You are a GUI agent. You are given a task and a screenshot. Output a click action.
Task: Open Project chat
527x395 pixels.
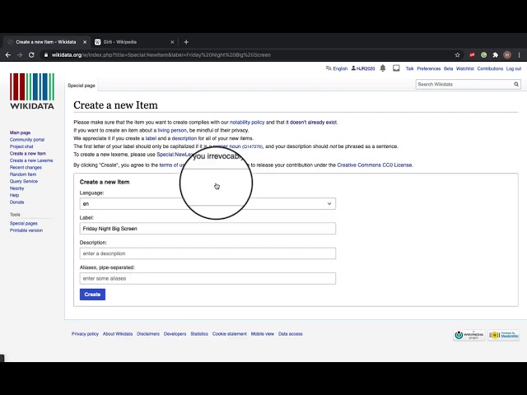tap(21, 146)
